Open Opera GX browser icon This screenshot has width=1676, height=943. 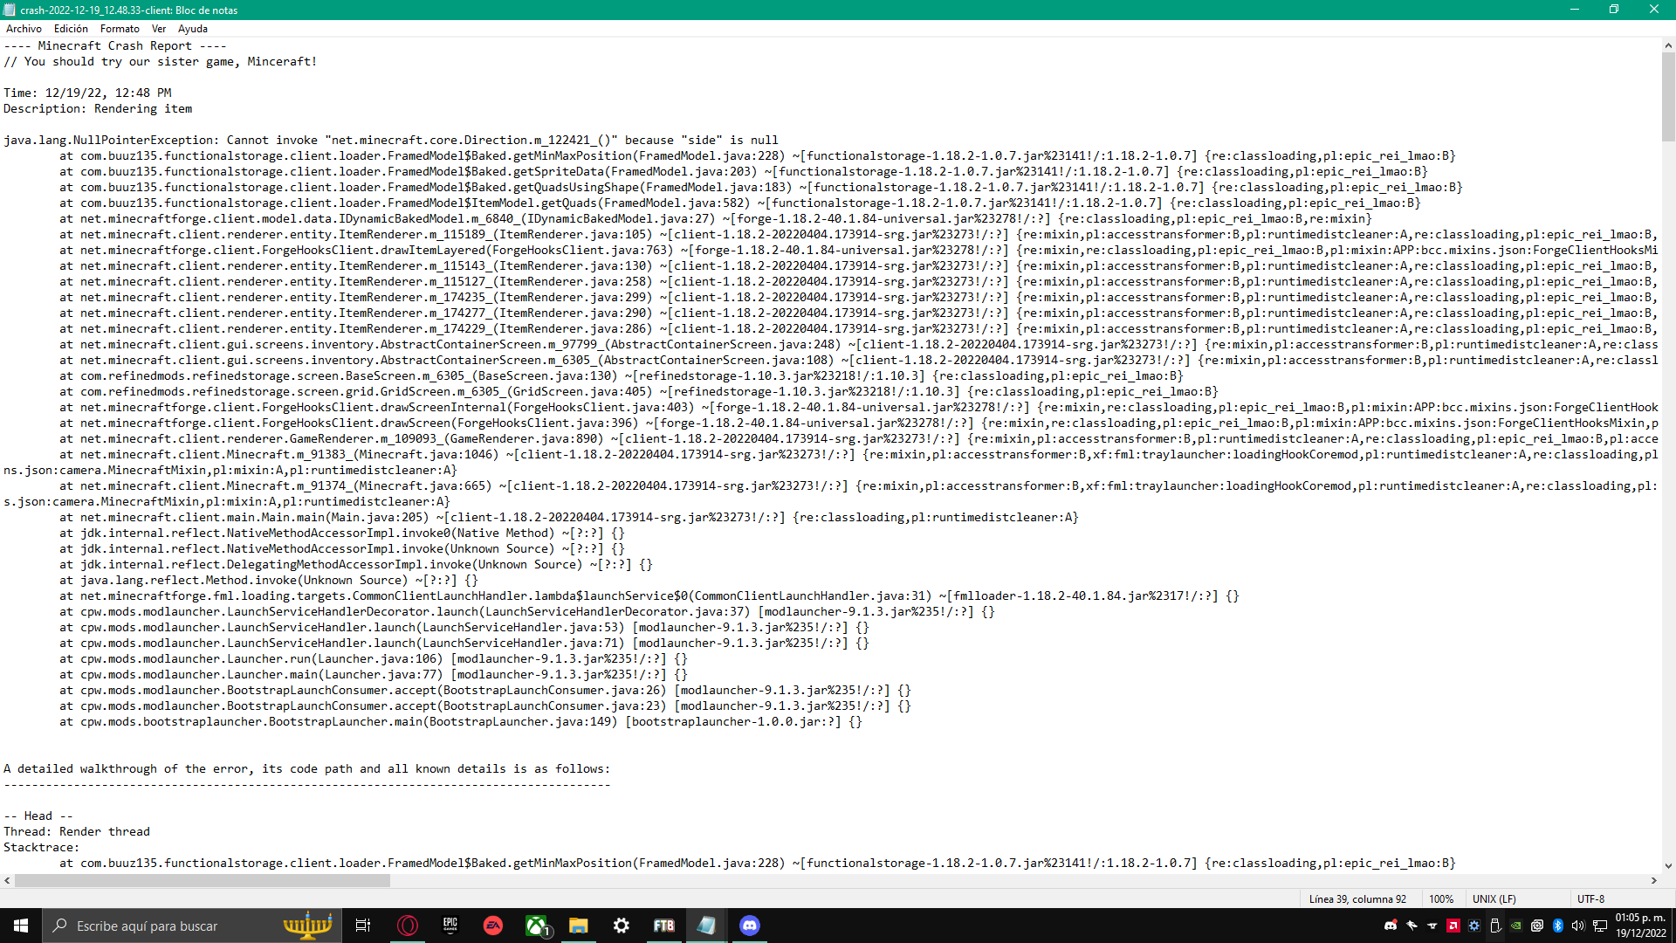[x=408, y=926]
